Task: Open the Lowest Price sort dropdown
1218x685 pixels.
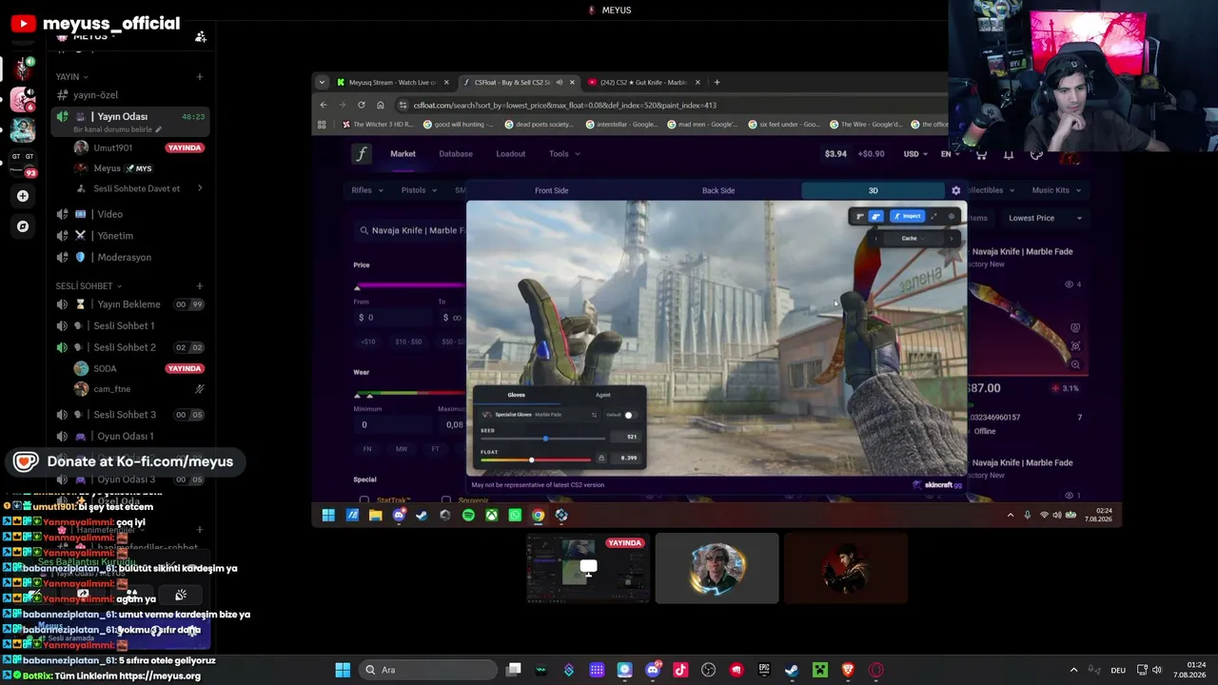Action: (1045, 218)
